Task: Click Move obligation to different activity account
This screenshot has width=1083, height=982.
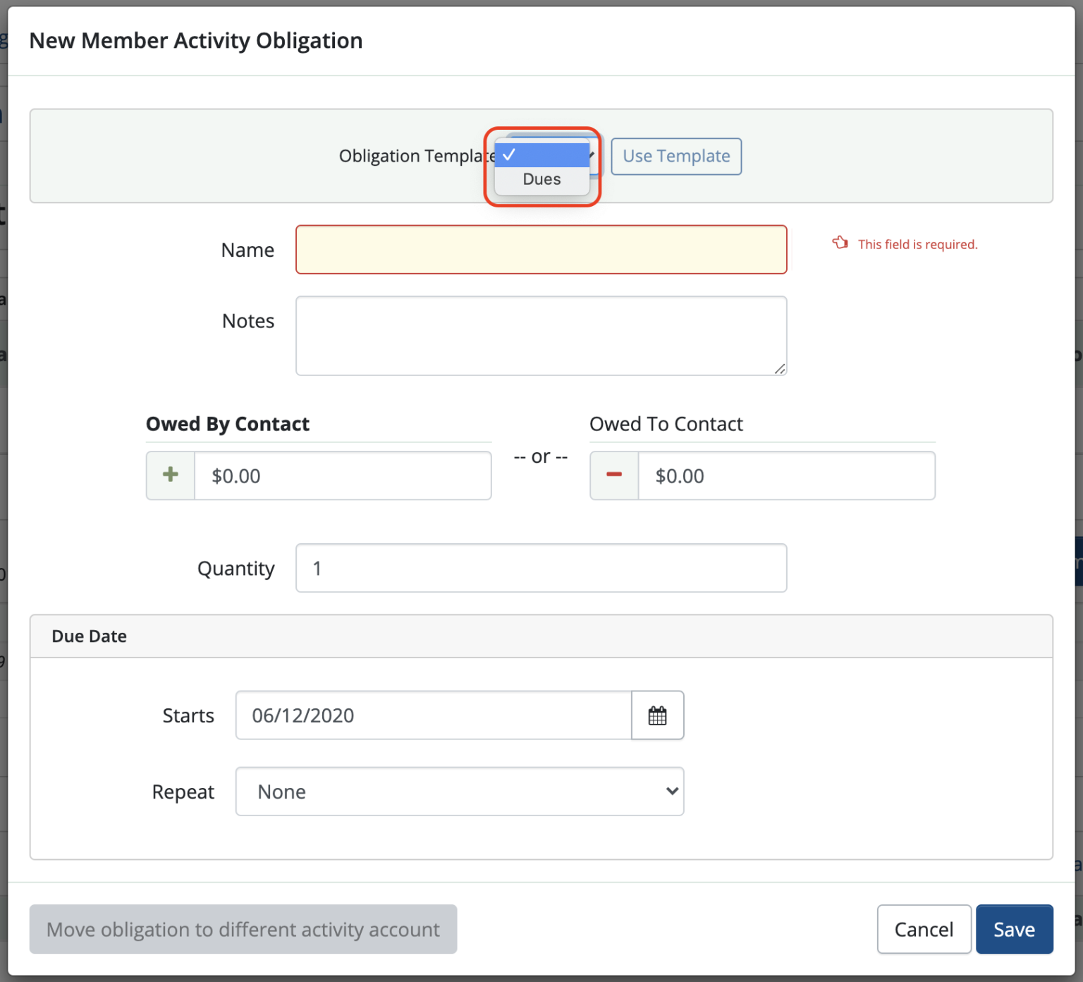Action: tap(243, 929)
